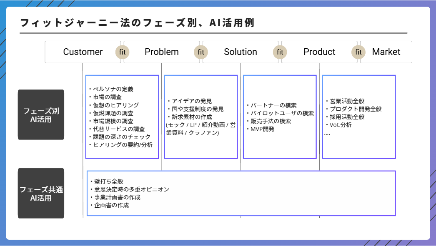Click the 企画書の作成 bullet
The image size is (436, 246).
pos(110,206)
